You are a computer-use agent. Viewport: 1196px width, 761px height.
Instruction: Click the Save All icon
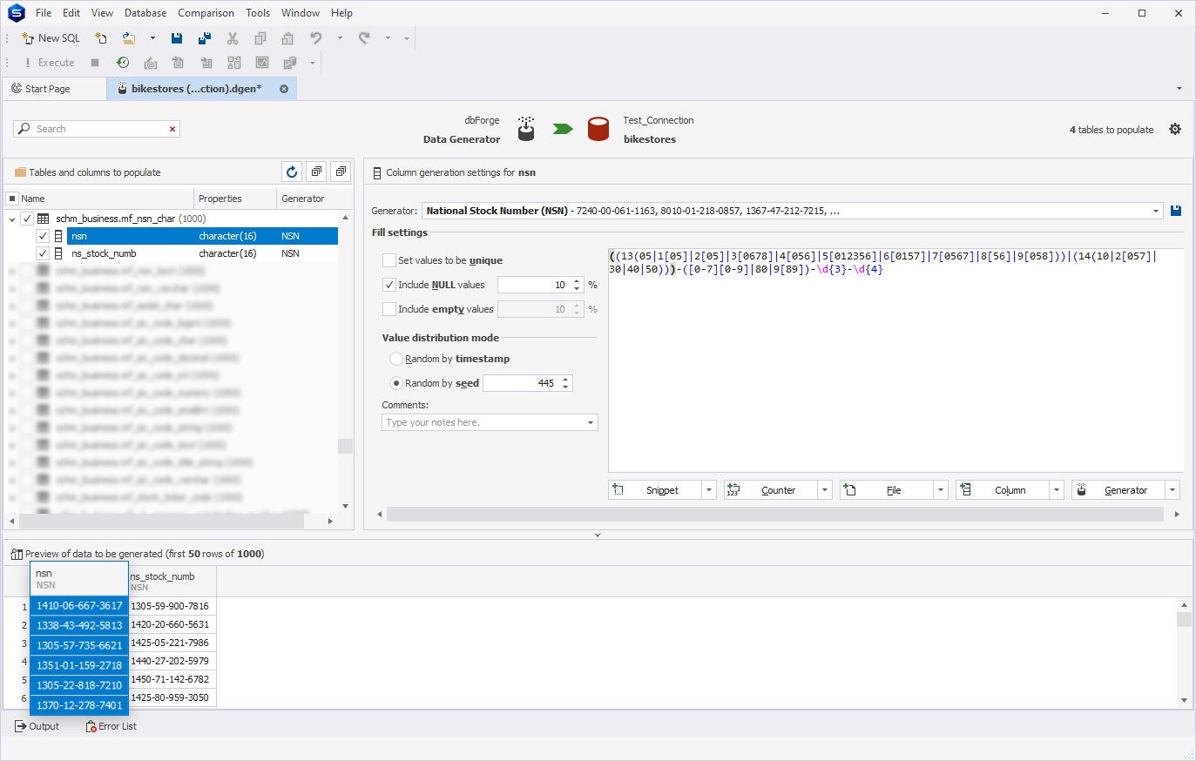(205, 38)
